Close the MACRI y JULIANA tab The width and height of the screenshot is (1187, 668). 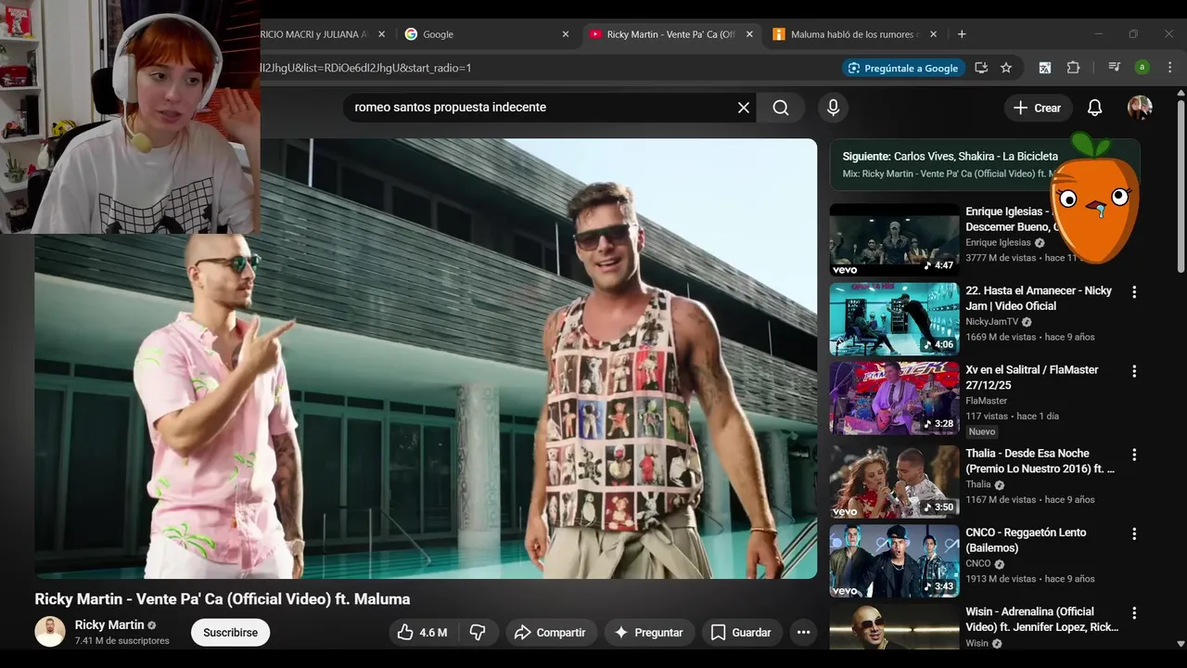pos(381,34)
